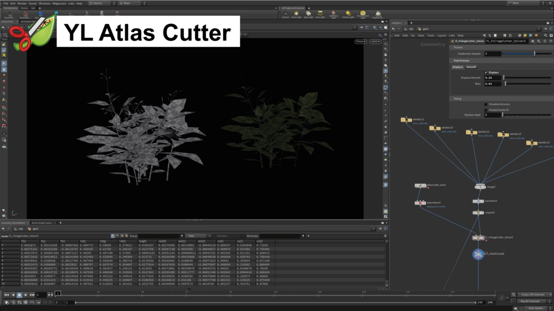Open the Main radial menu dropdown
Screen dimensions: 554x311
132,3
